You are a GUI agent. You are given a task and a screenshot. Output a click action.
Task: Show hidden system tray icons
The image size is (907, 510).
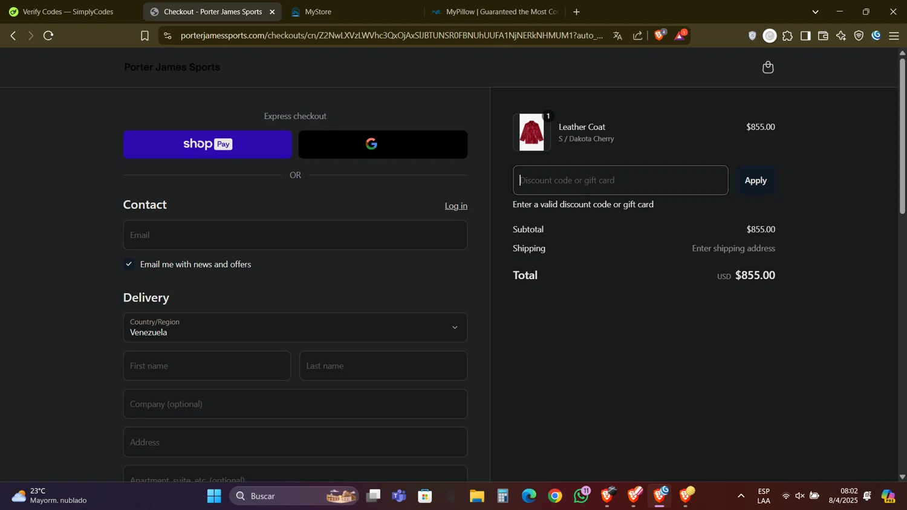(x=741, y=496)
